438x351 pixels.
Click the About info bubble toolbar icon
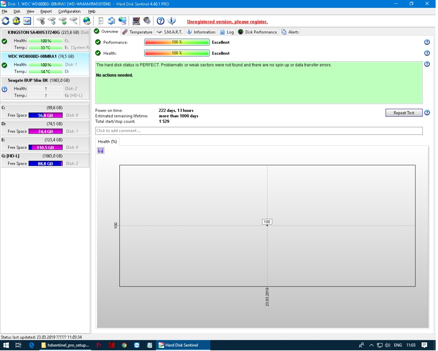pos(171,21)
